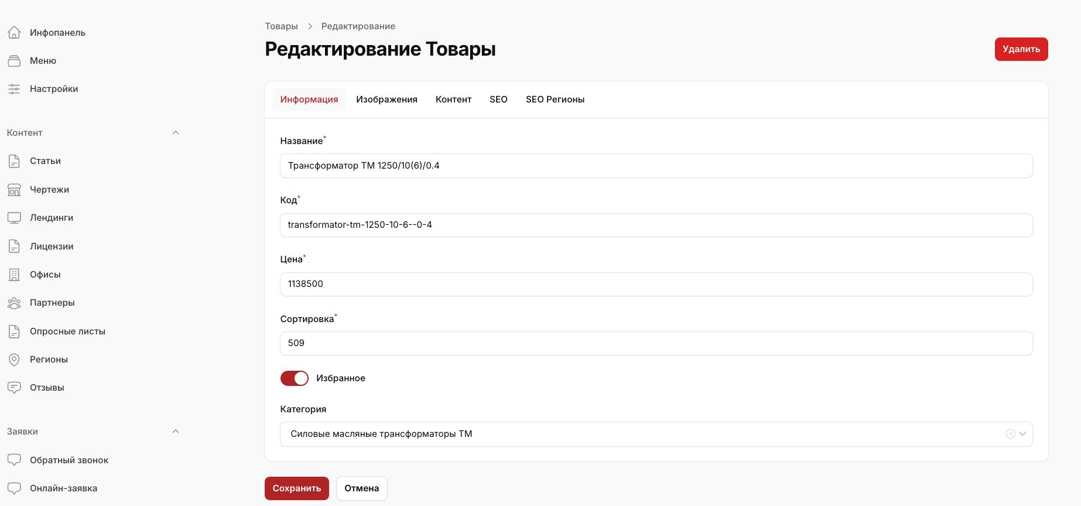Collapse the Контент sidebar section
Image resolution: width=1081 pixels, height=506 pixels.
point(176,133)
